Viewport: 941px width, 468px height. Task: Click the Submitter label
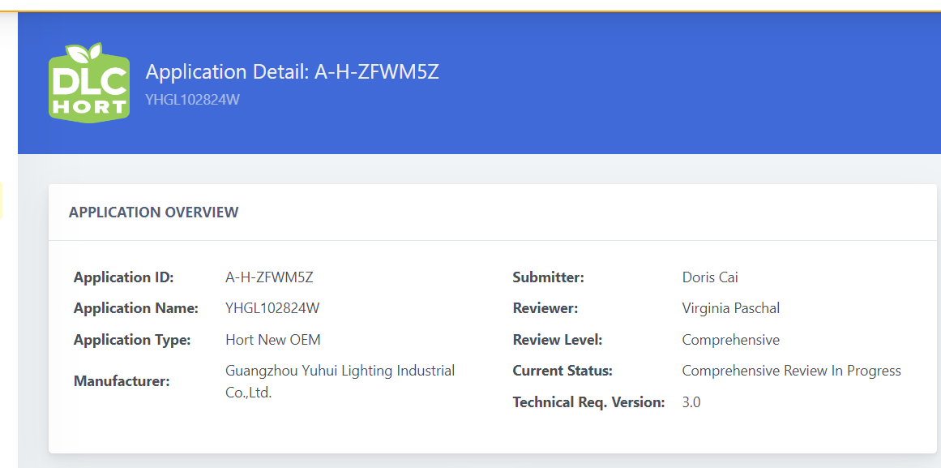coord(548,277)
